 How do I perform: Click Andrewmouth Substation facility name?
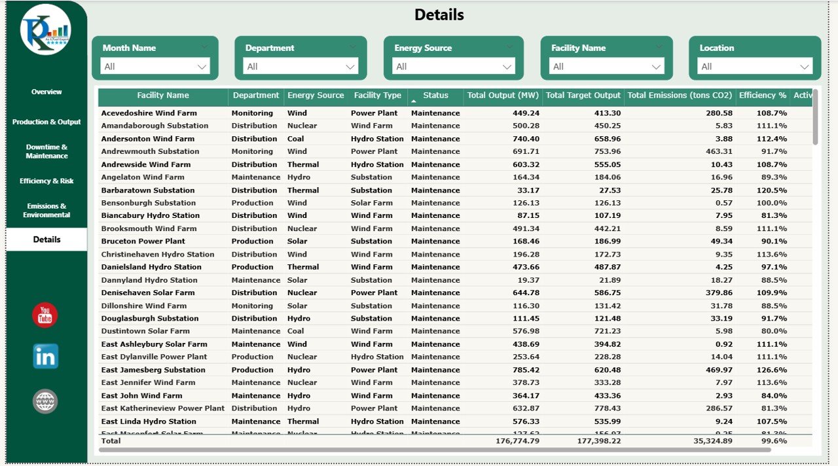150,151
